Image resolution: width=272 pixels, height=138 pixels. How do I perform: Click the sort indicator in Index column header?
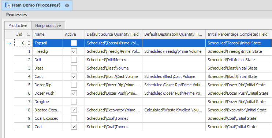pos(29,35)
